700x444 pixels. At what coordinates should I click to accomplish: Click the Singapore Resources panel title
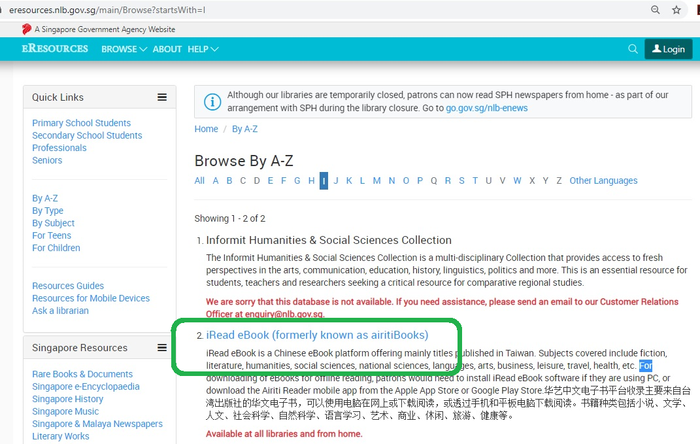coord(80,348)
